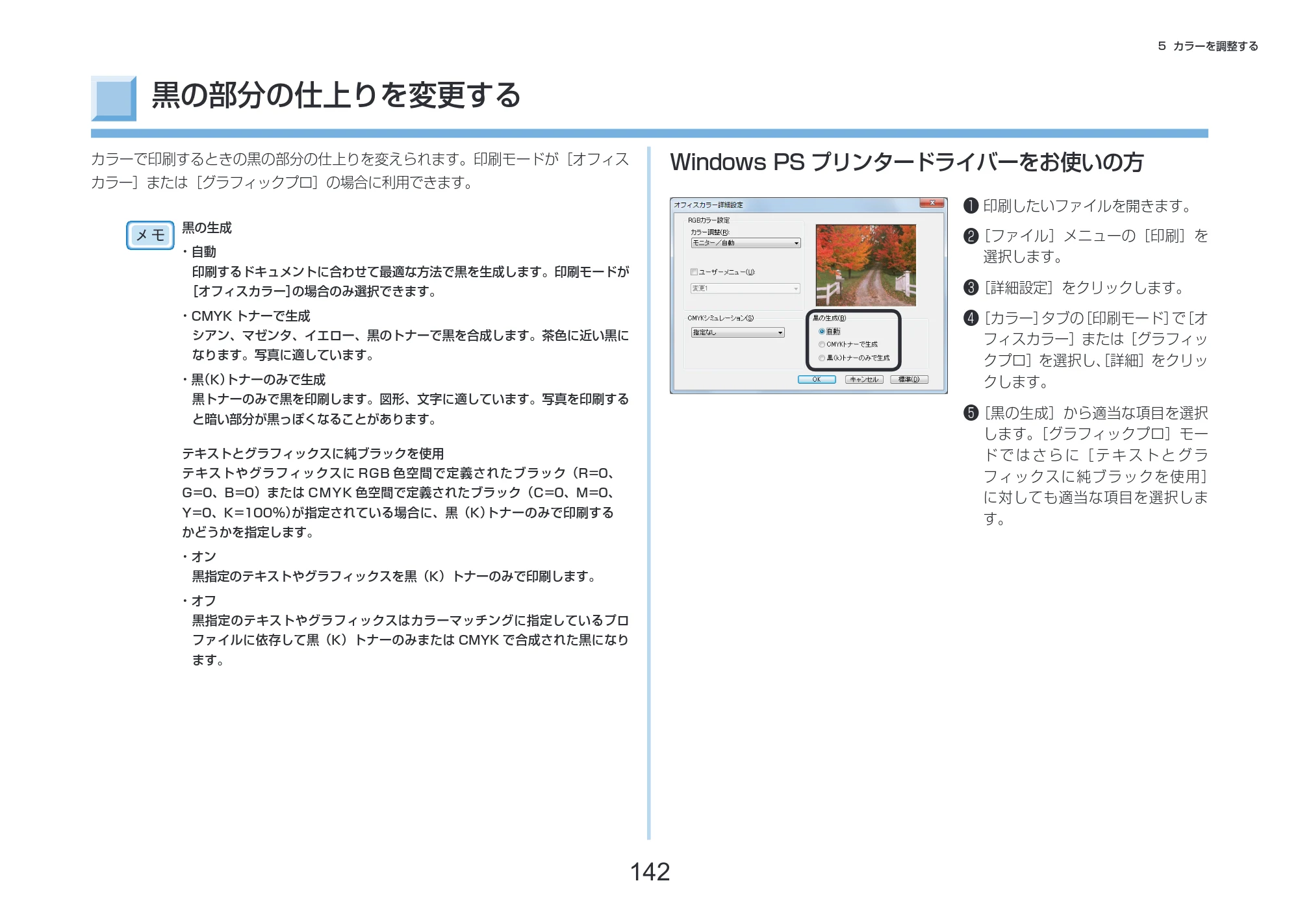Click the キャンセル button
The image size is (1300, 920).
(864, 379)
